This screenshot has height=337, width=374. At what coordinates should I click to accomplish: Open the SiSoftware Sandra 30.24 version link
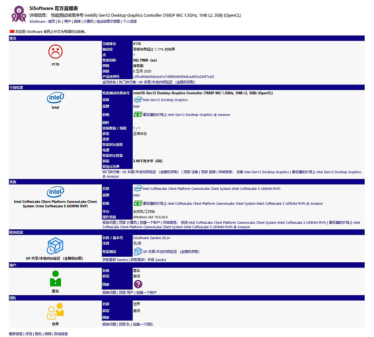click(x=151, y=238)
